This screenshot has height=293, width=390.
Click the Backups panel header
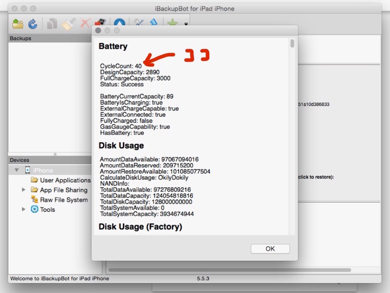coord(50,38)
